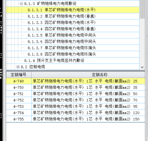Select 8.1.3.4 四芯矿物绝缘电力电缆(垂直)
Image resolution: width=148 pixels, height=141 pixels.
62,29
